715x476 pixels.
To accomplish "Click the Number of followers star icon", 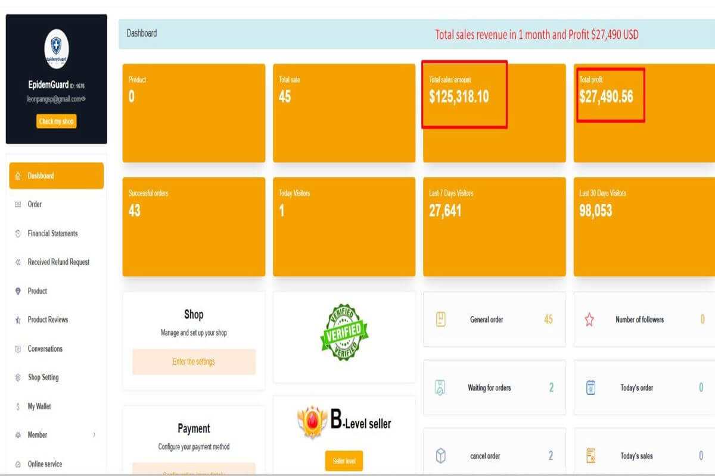I will [x=589, y=320].
